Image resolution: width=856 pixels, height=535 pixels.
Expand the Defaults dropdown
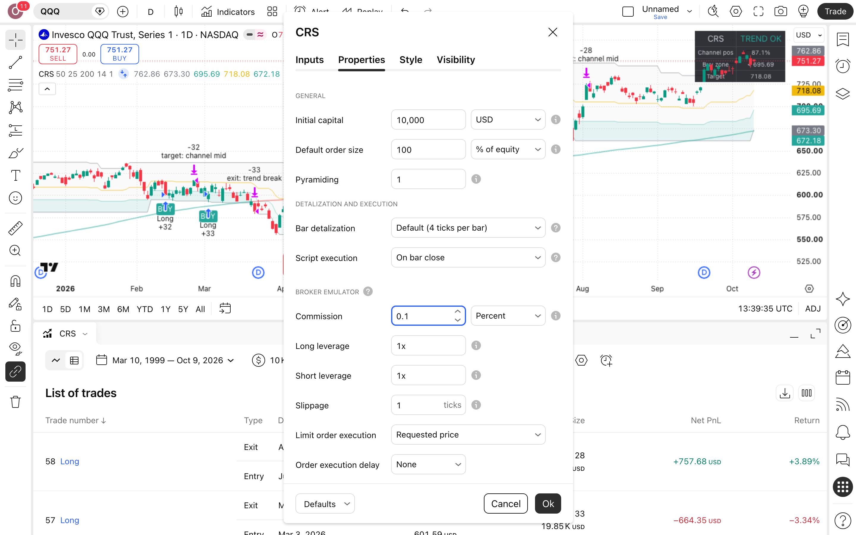tap(325, 503)
